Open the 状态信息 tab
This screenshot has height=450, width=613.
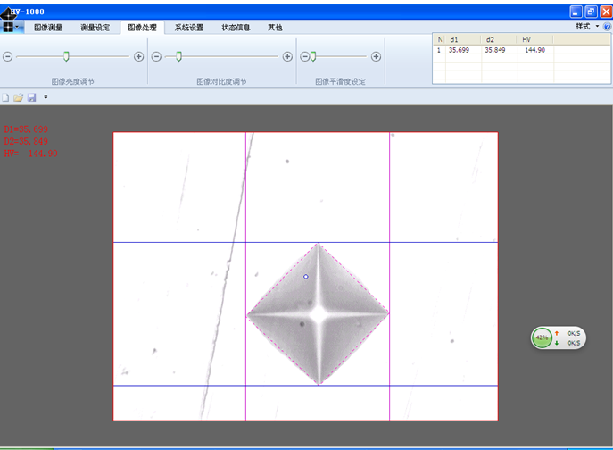point(236,28)
